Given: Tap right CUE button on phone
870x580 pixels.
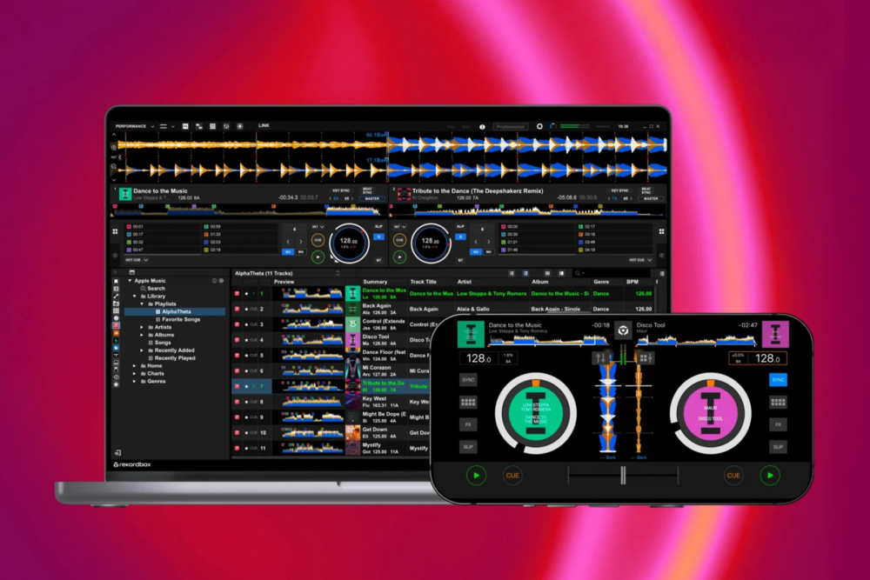Looking at the screenshot, I should pos(733,475).
